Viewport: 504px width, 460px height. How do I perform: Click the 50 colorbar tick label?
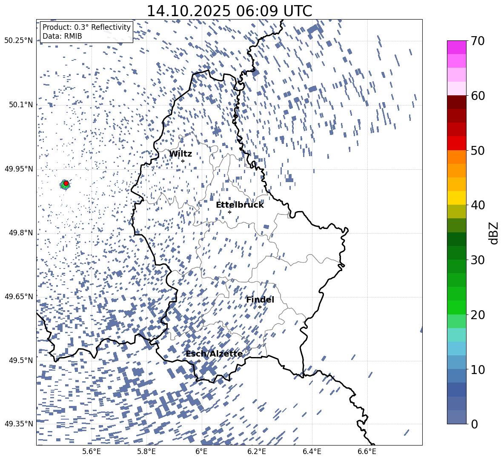[478, 150]
